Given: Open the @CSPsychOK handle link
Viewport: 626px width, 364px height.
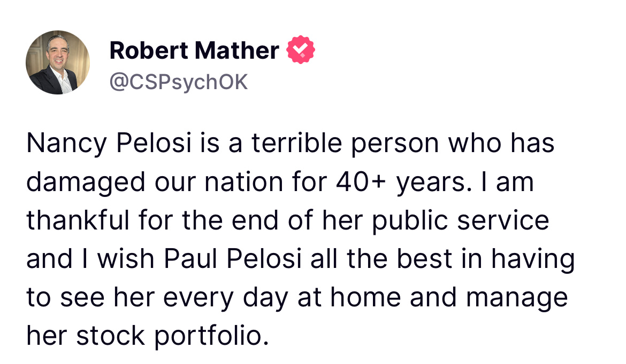Looking at the screenshot, I should click(179, 82).
